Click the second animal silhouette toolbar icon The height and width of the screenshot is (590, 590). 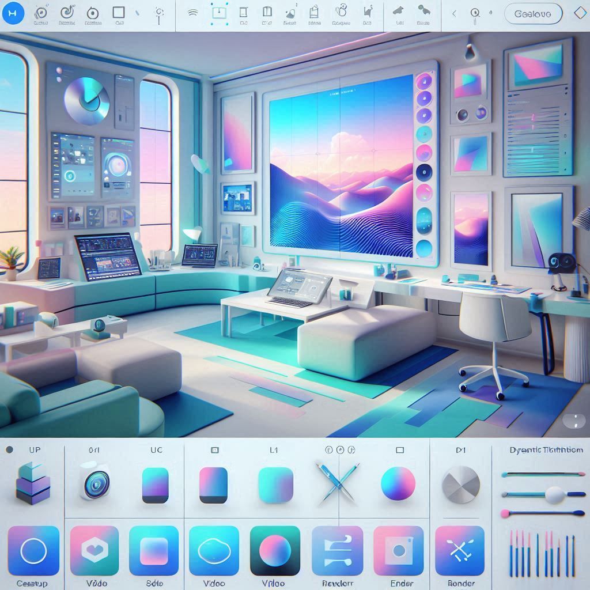424,10
